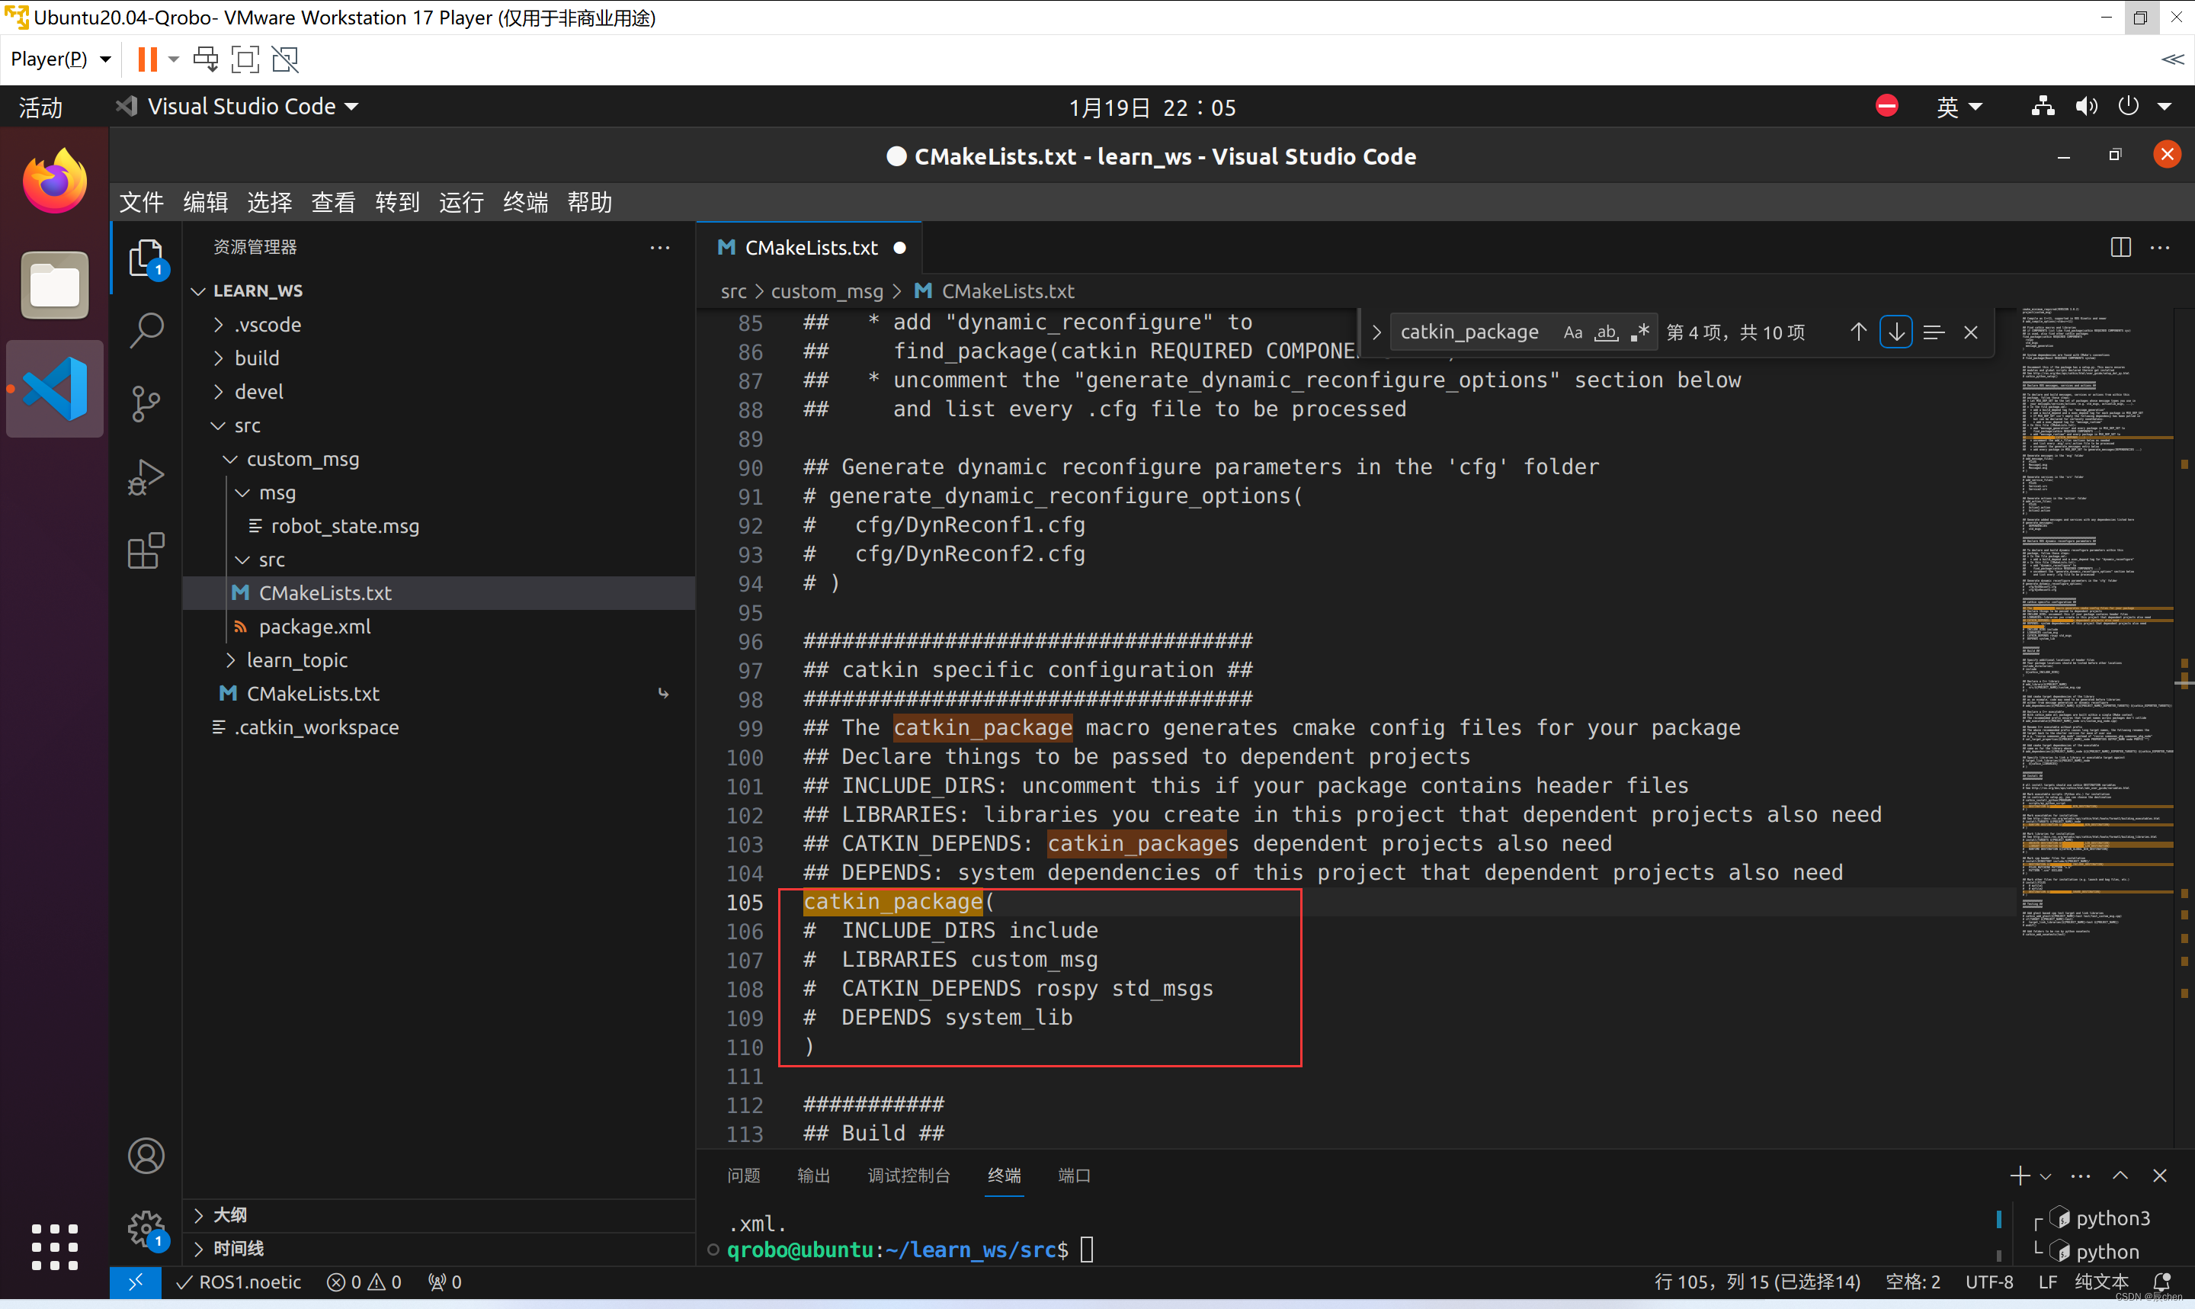Image resolution: width=2195 pixels, height=1309 pixels.
Task: Open robot_state.msg file
Action: point(344,526)
